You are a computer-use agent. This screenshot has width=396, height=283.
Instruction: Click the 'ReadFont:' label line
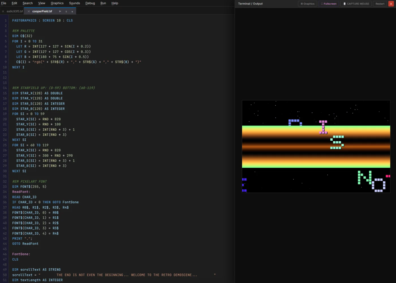click(21, 192)
